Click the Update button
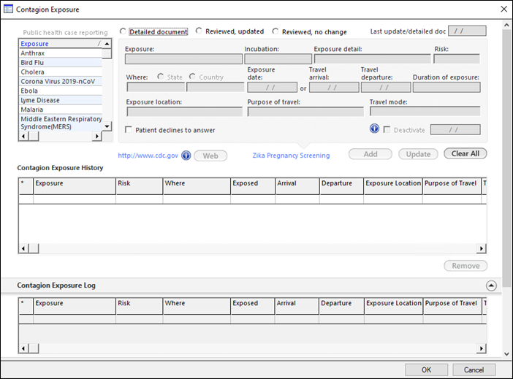 418,154
